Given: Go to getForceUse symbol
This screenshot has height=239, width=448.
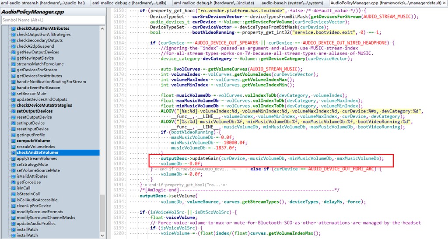Looking at the screenshot, I should (28, 182).
